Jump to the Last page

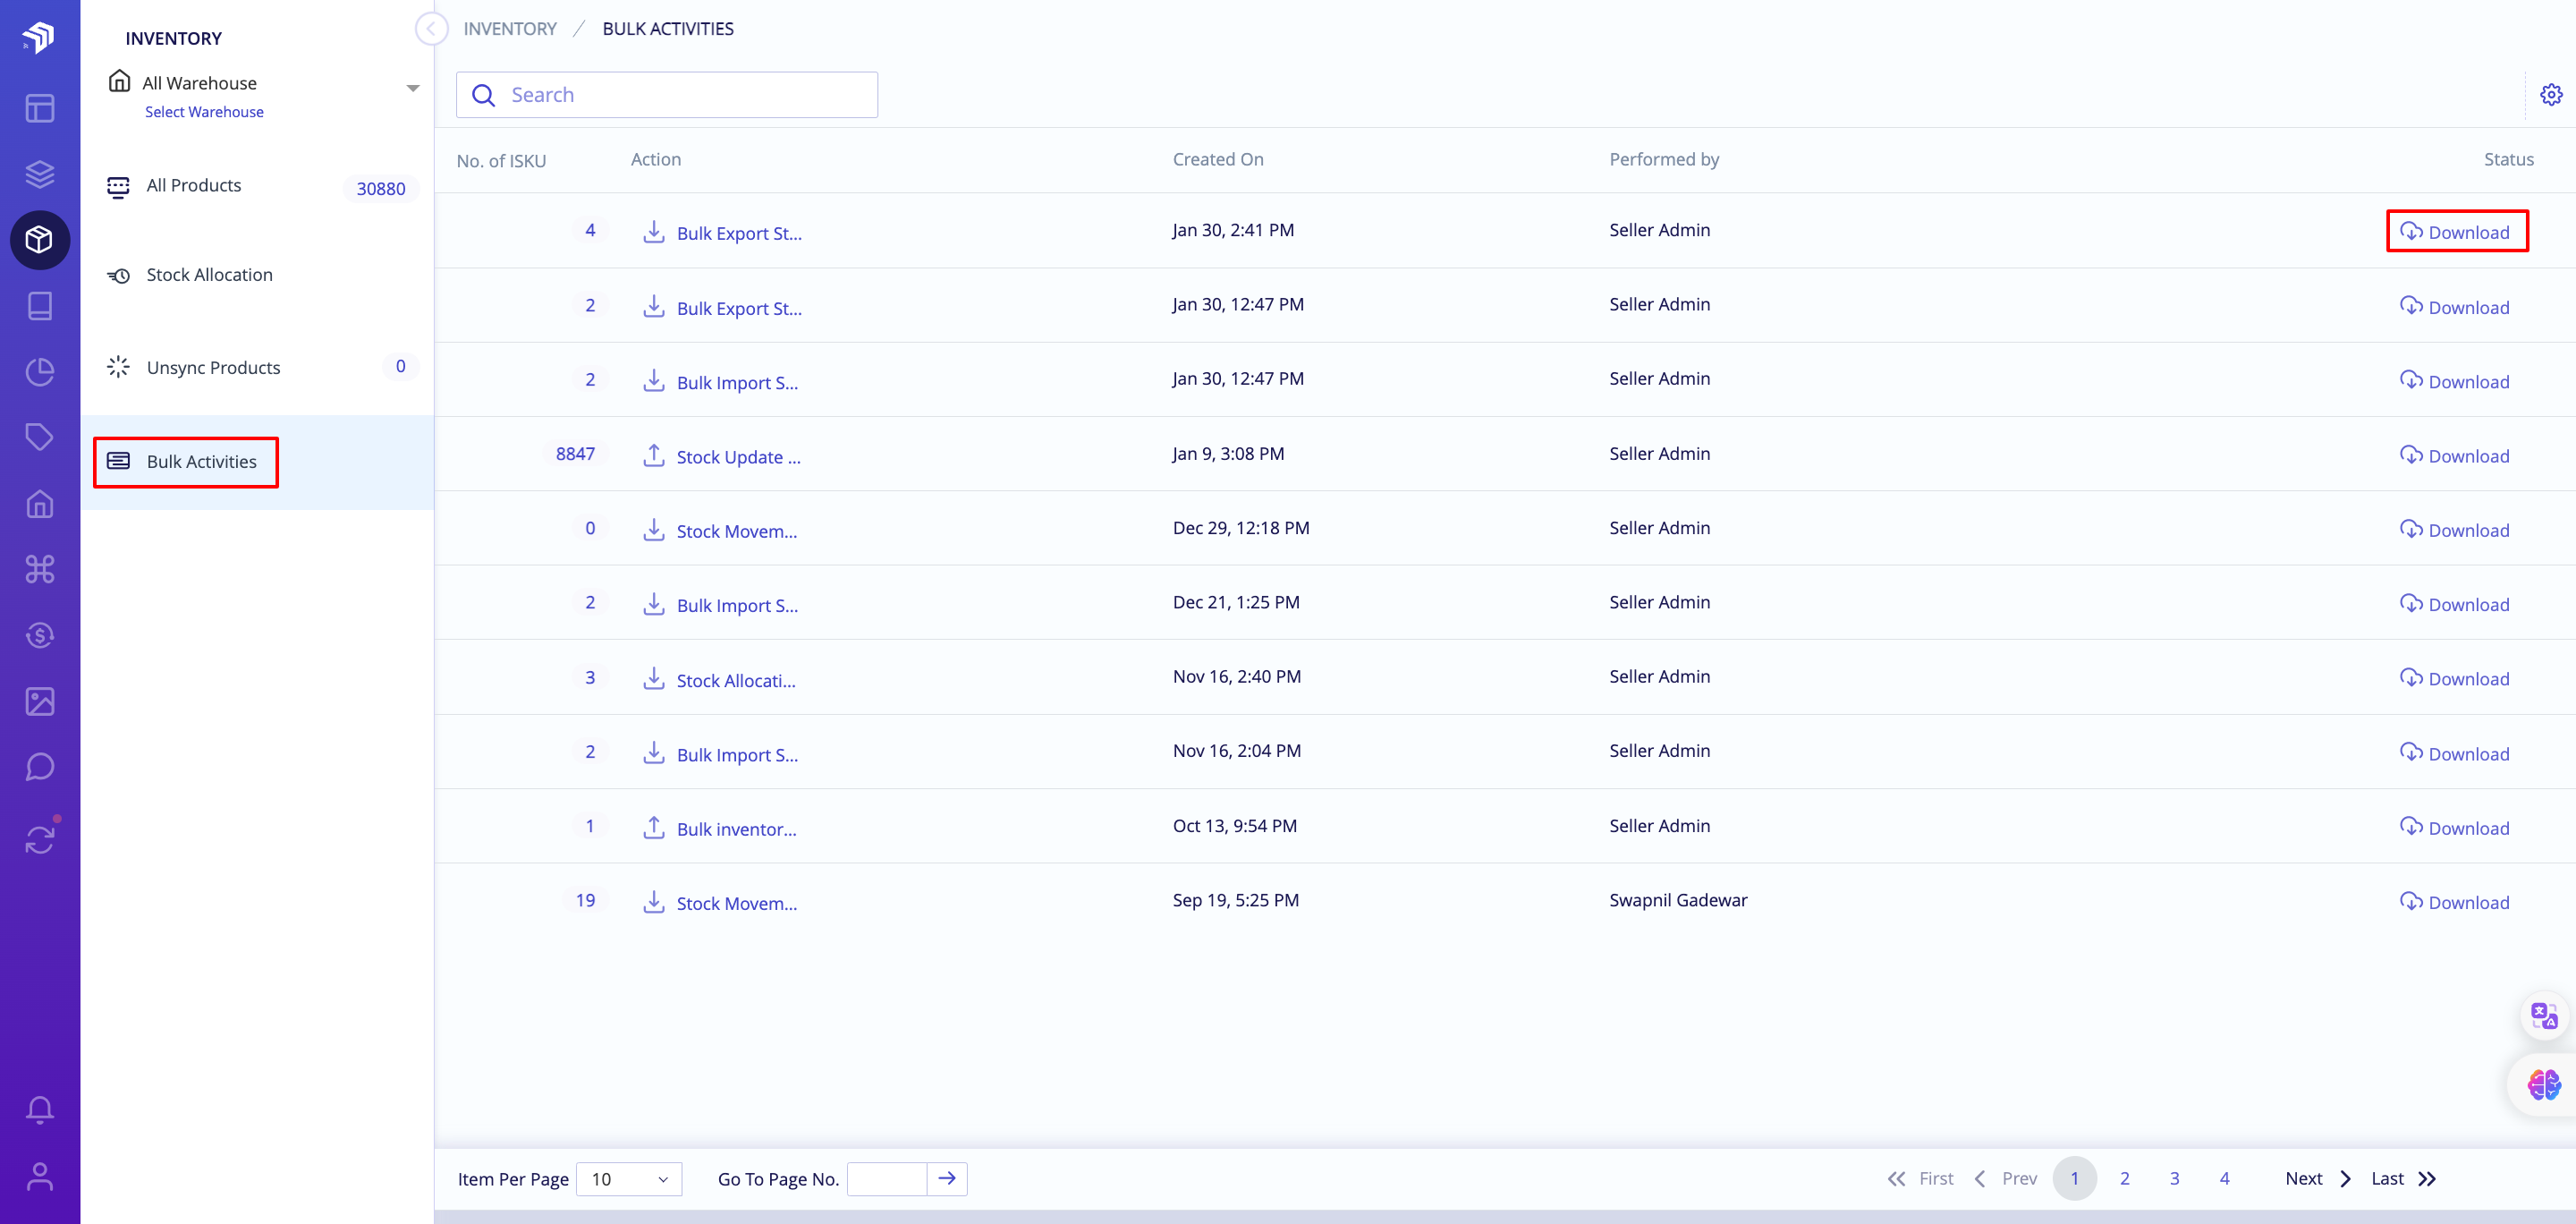[2403, 1178]
